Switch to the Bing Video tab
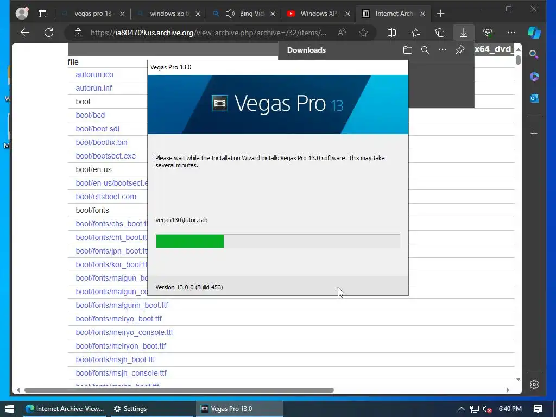Viewport: 556px width, 417px height. tap(245, 14)
